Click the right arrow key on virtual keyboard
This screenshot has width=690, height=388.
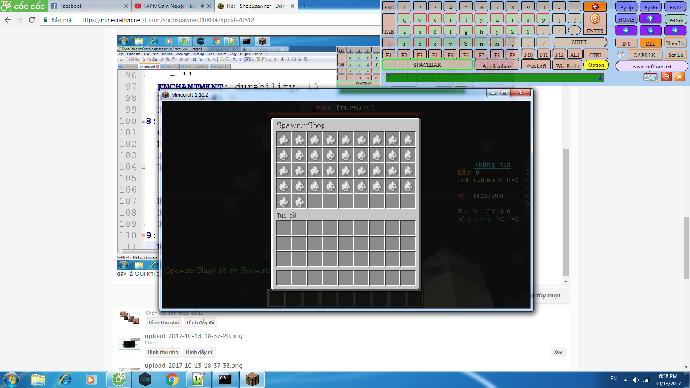pos(675,31)
